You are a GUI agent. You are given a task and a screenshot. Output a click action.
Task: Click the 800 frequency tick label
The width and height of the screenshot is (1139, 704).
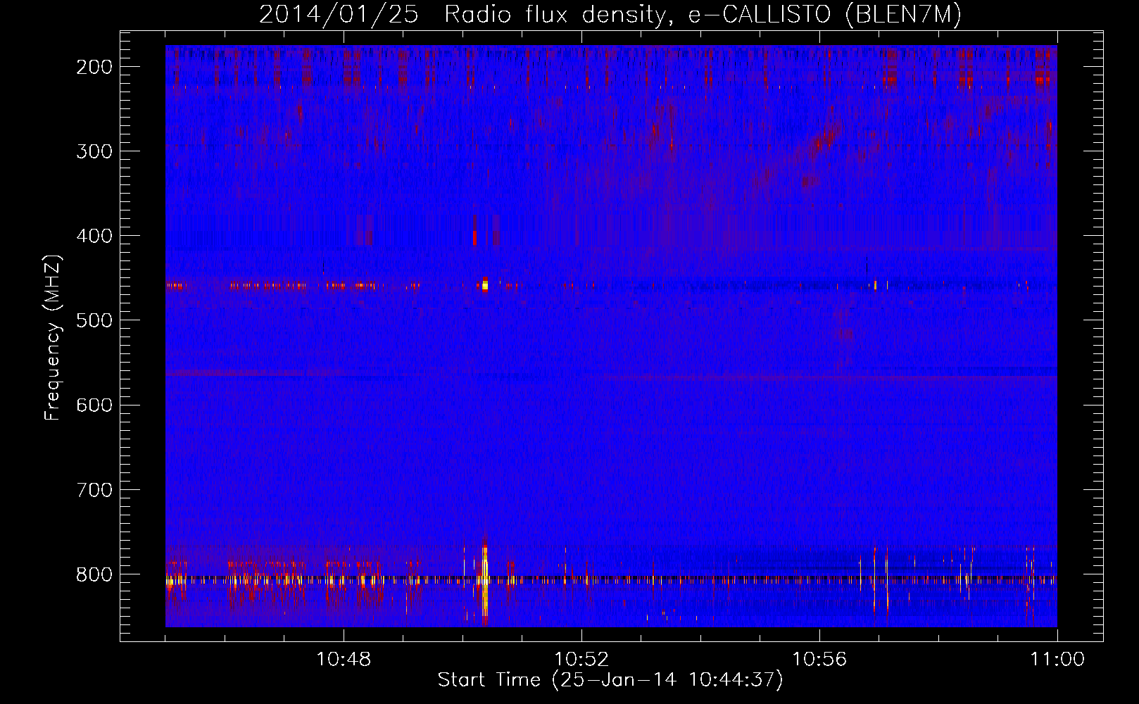click(94, 574)
